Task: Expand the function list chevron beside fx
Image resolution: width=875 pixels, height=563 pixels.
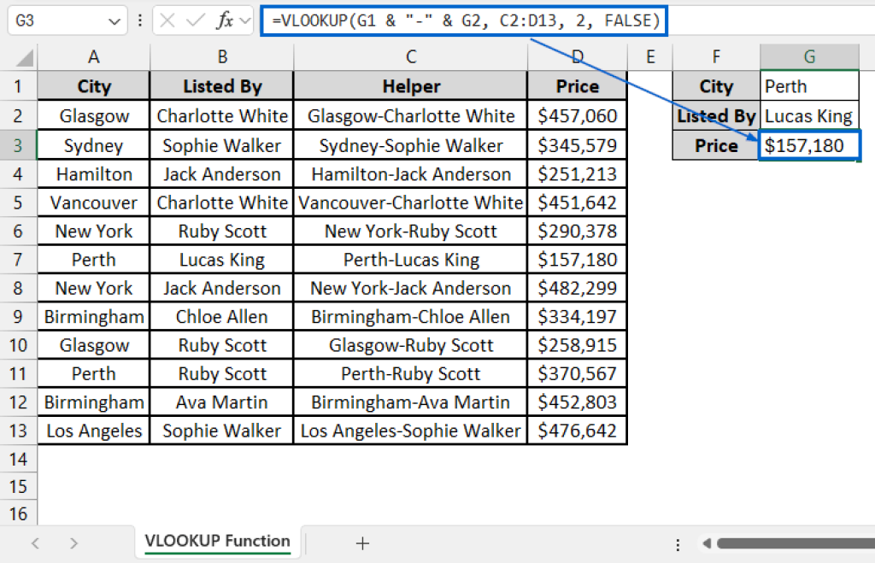Action: (x=244, y=21)
